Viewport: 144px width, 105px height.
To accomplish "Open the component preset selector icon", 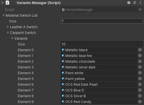I will 135,3.
